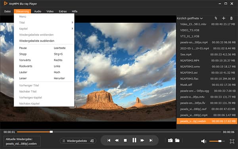Add a file with the plus icon
238x149 pixels.
click(224, 18)
